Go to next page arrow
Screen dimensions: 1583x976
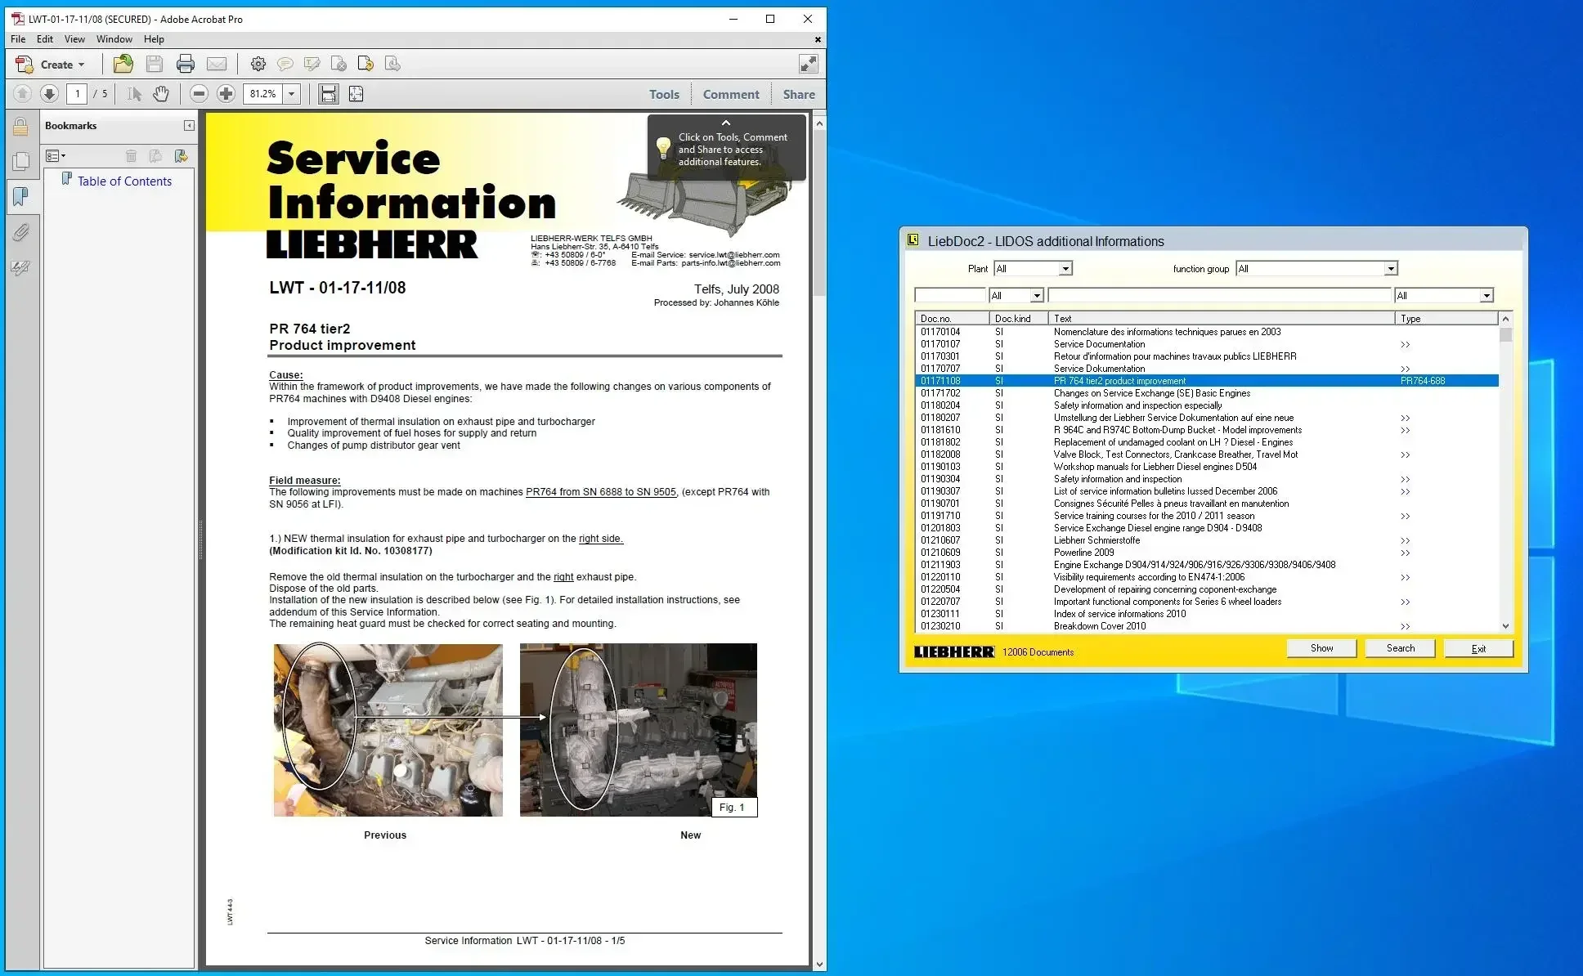[x=49, y=94]
